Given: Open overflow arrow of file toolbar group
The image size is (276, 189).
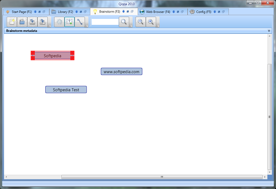Looking at the screenshot, I should coord(50,26).
